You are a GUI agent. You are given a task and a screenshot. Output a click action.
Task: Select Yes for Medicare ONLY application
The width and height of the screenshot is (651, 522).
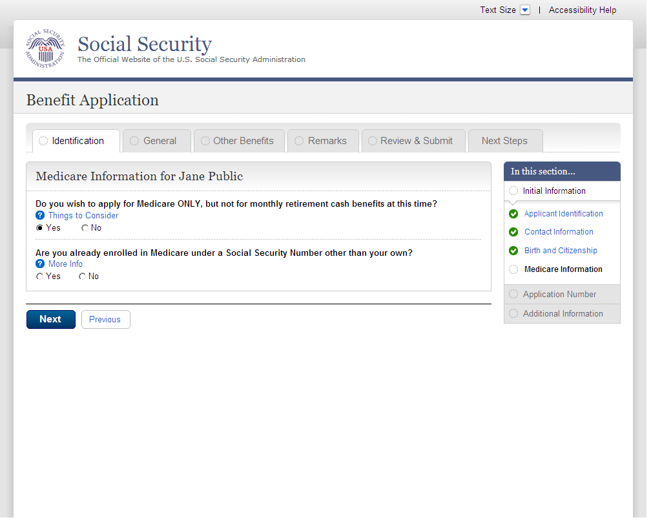click(x=40, y=228)
